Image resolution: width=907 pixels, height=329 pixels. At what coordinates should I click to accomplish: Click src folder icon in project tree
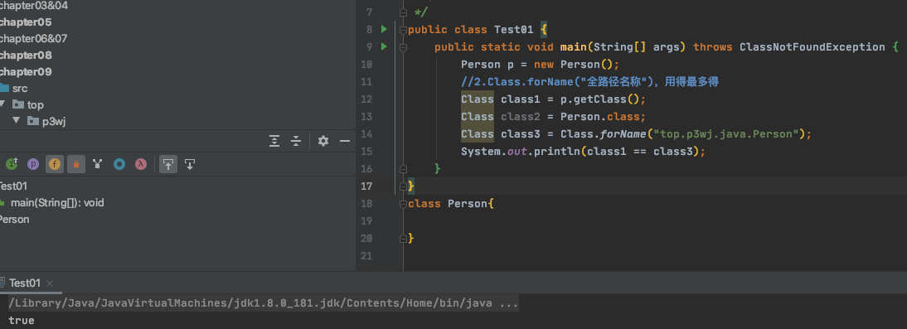pyautogui.click(x=3, y=89)
